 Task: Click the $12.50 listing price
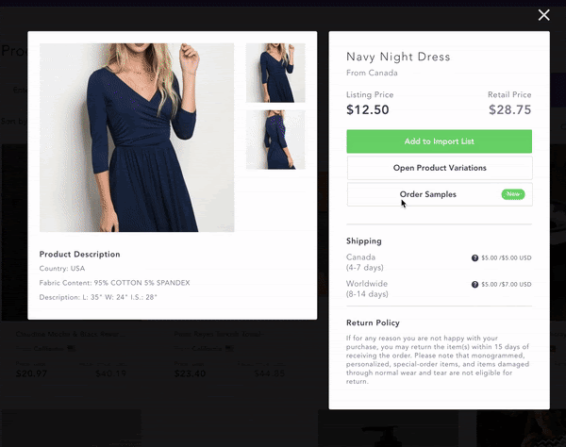coord(368,109)
